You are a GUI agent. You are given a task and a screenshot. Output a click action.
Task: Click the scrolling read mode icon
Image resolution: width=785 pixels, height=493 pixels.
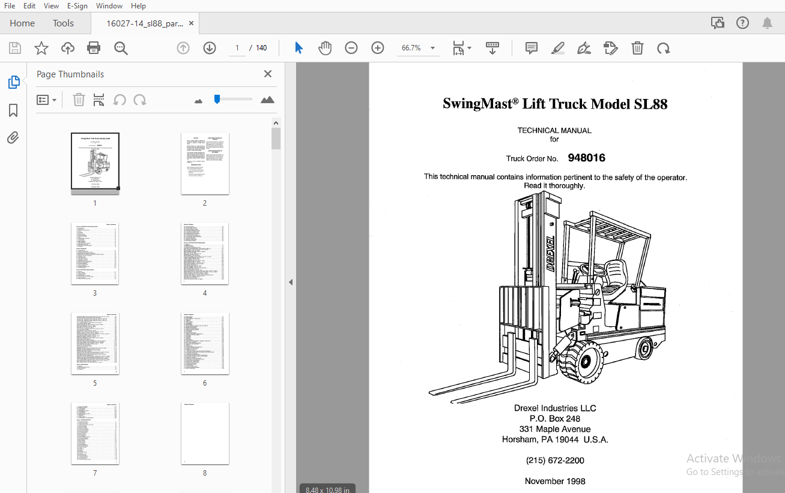point(493,48)
